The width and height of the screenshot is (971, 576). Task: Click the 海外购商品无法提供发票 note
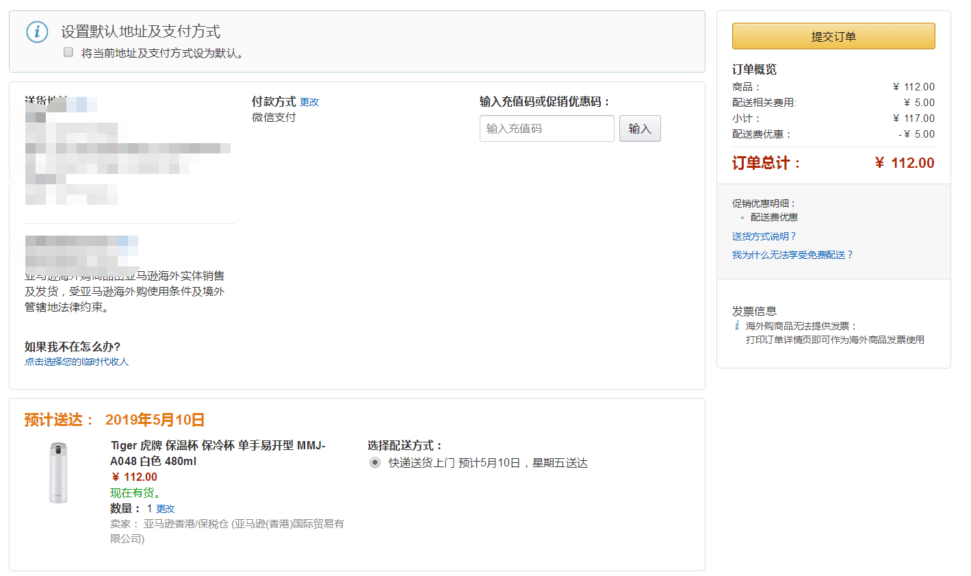click(801, 326)
